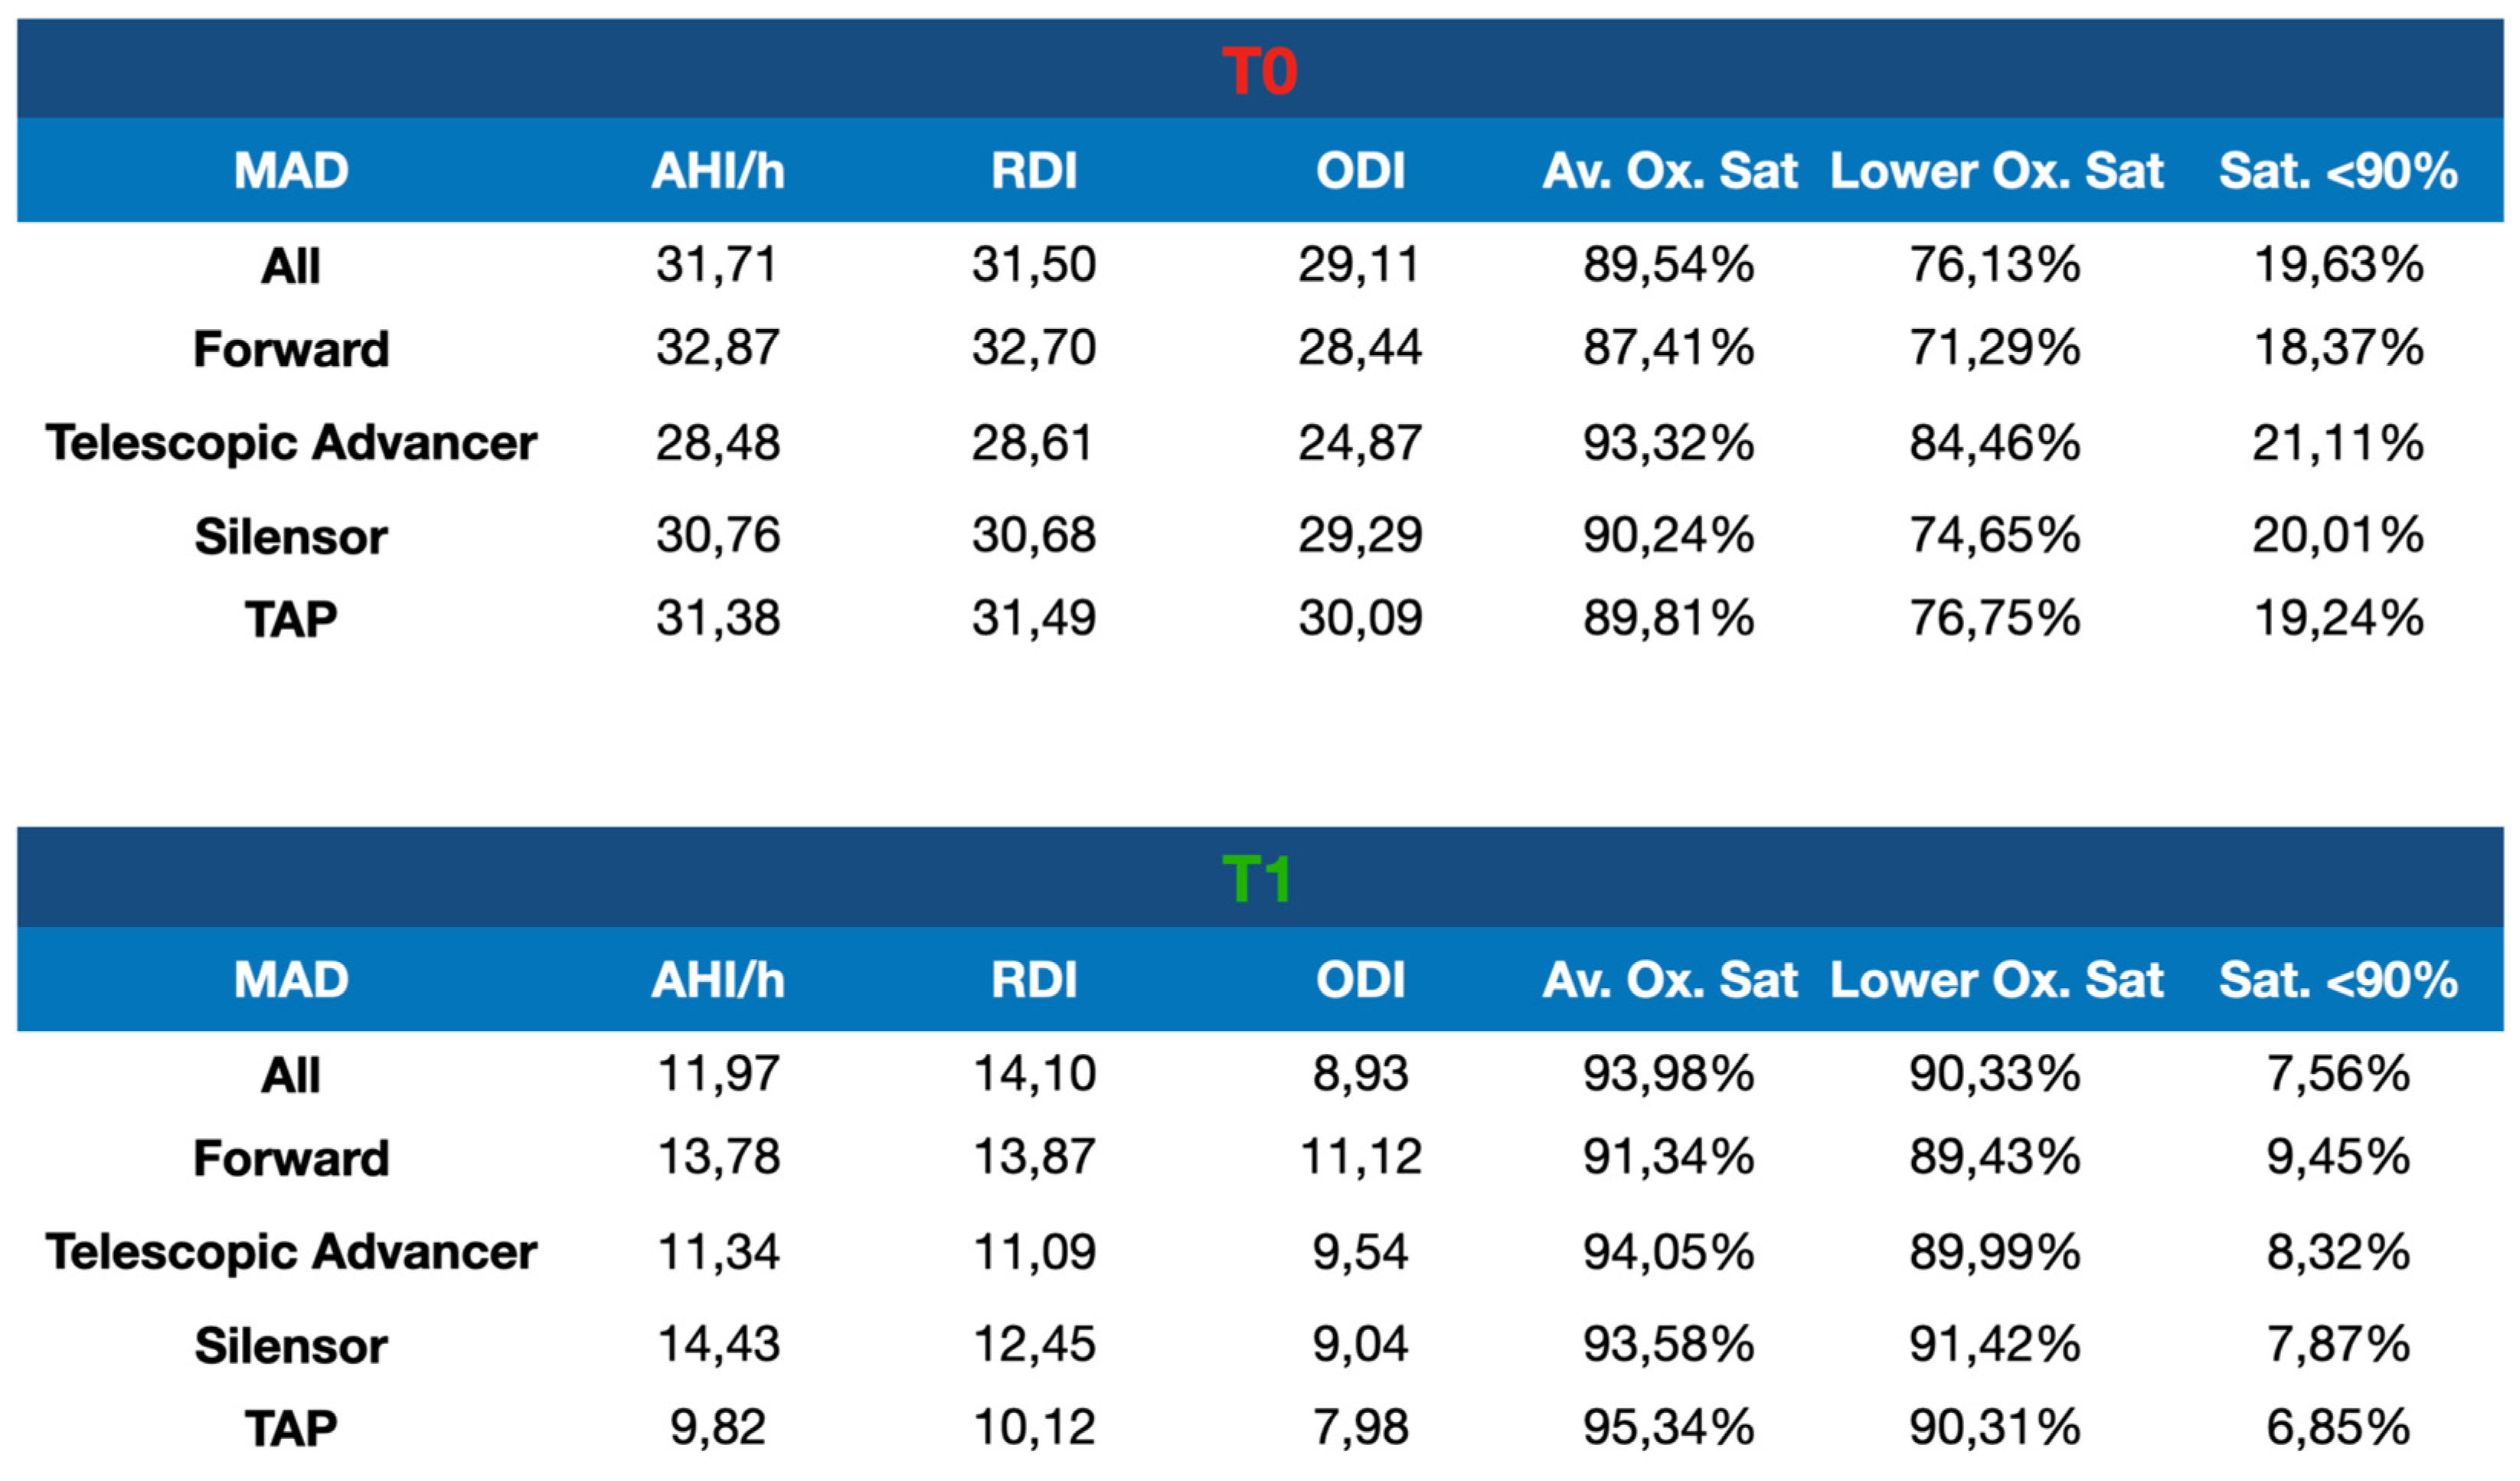Select the Telescopic Advancer row label in T0 table
The width and height of the screenshot is (2520, 1481).
point(291,442)
